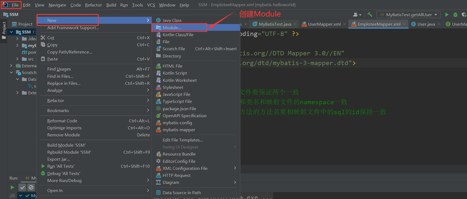Expand XML Configuration File submenu arrow

point(235,168)
